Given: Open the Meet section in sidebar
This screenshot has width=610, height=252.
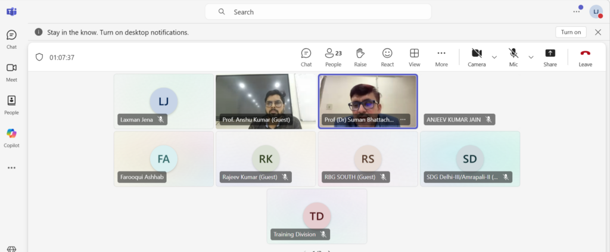Looking at the screenshot, I should click(12, 72).
